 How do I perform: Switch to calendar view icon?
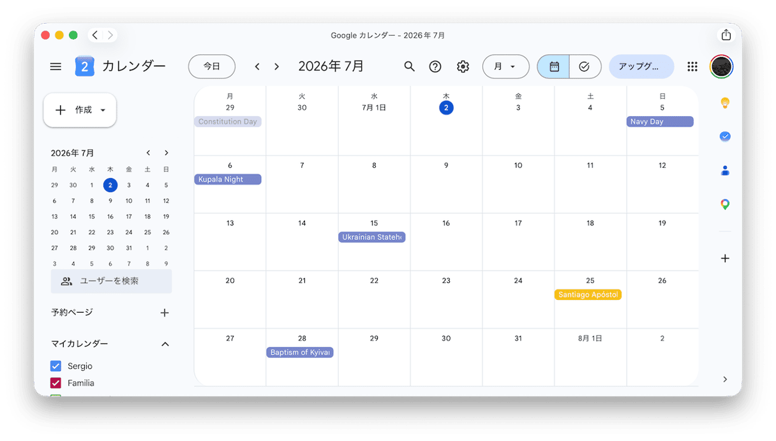coord(553,66)
